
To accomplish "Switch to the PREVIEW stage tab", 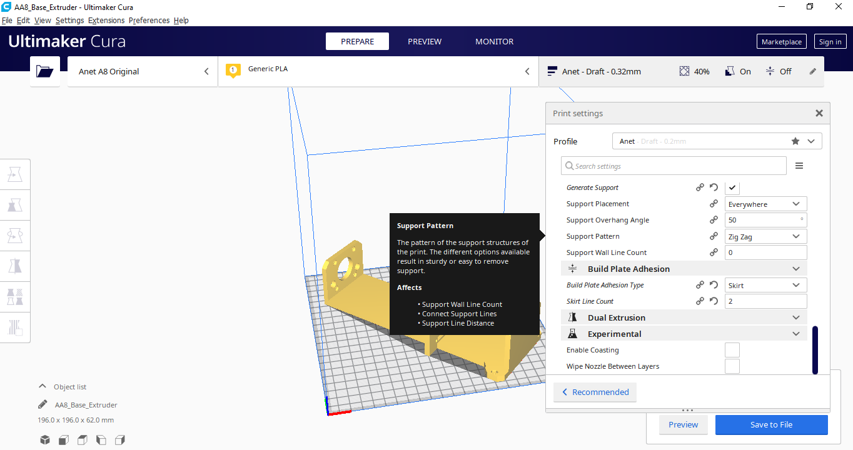I will [425, 41].
